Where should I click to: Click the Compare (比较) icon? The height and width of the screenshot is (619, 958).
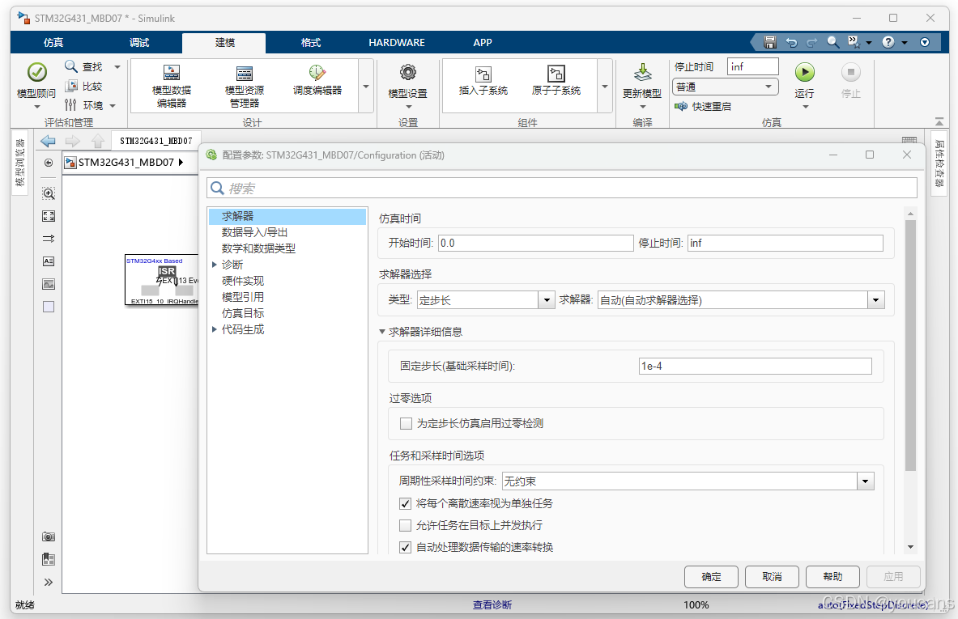pos(71,86)
